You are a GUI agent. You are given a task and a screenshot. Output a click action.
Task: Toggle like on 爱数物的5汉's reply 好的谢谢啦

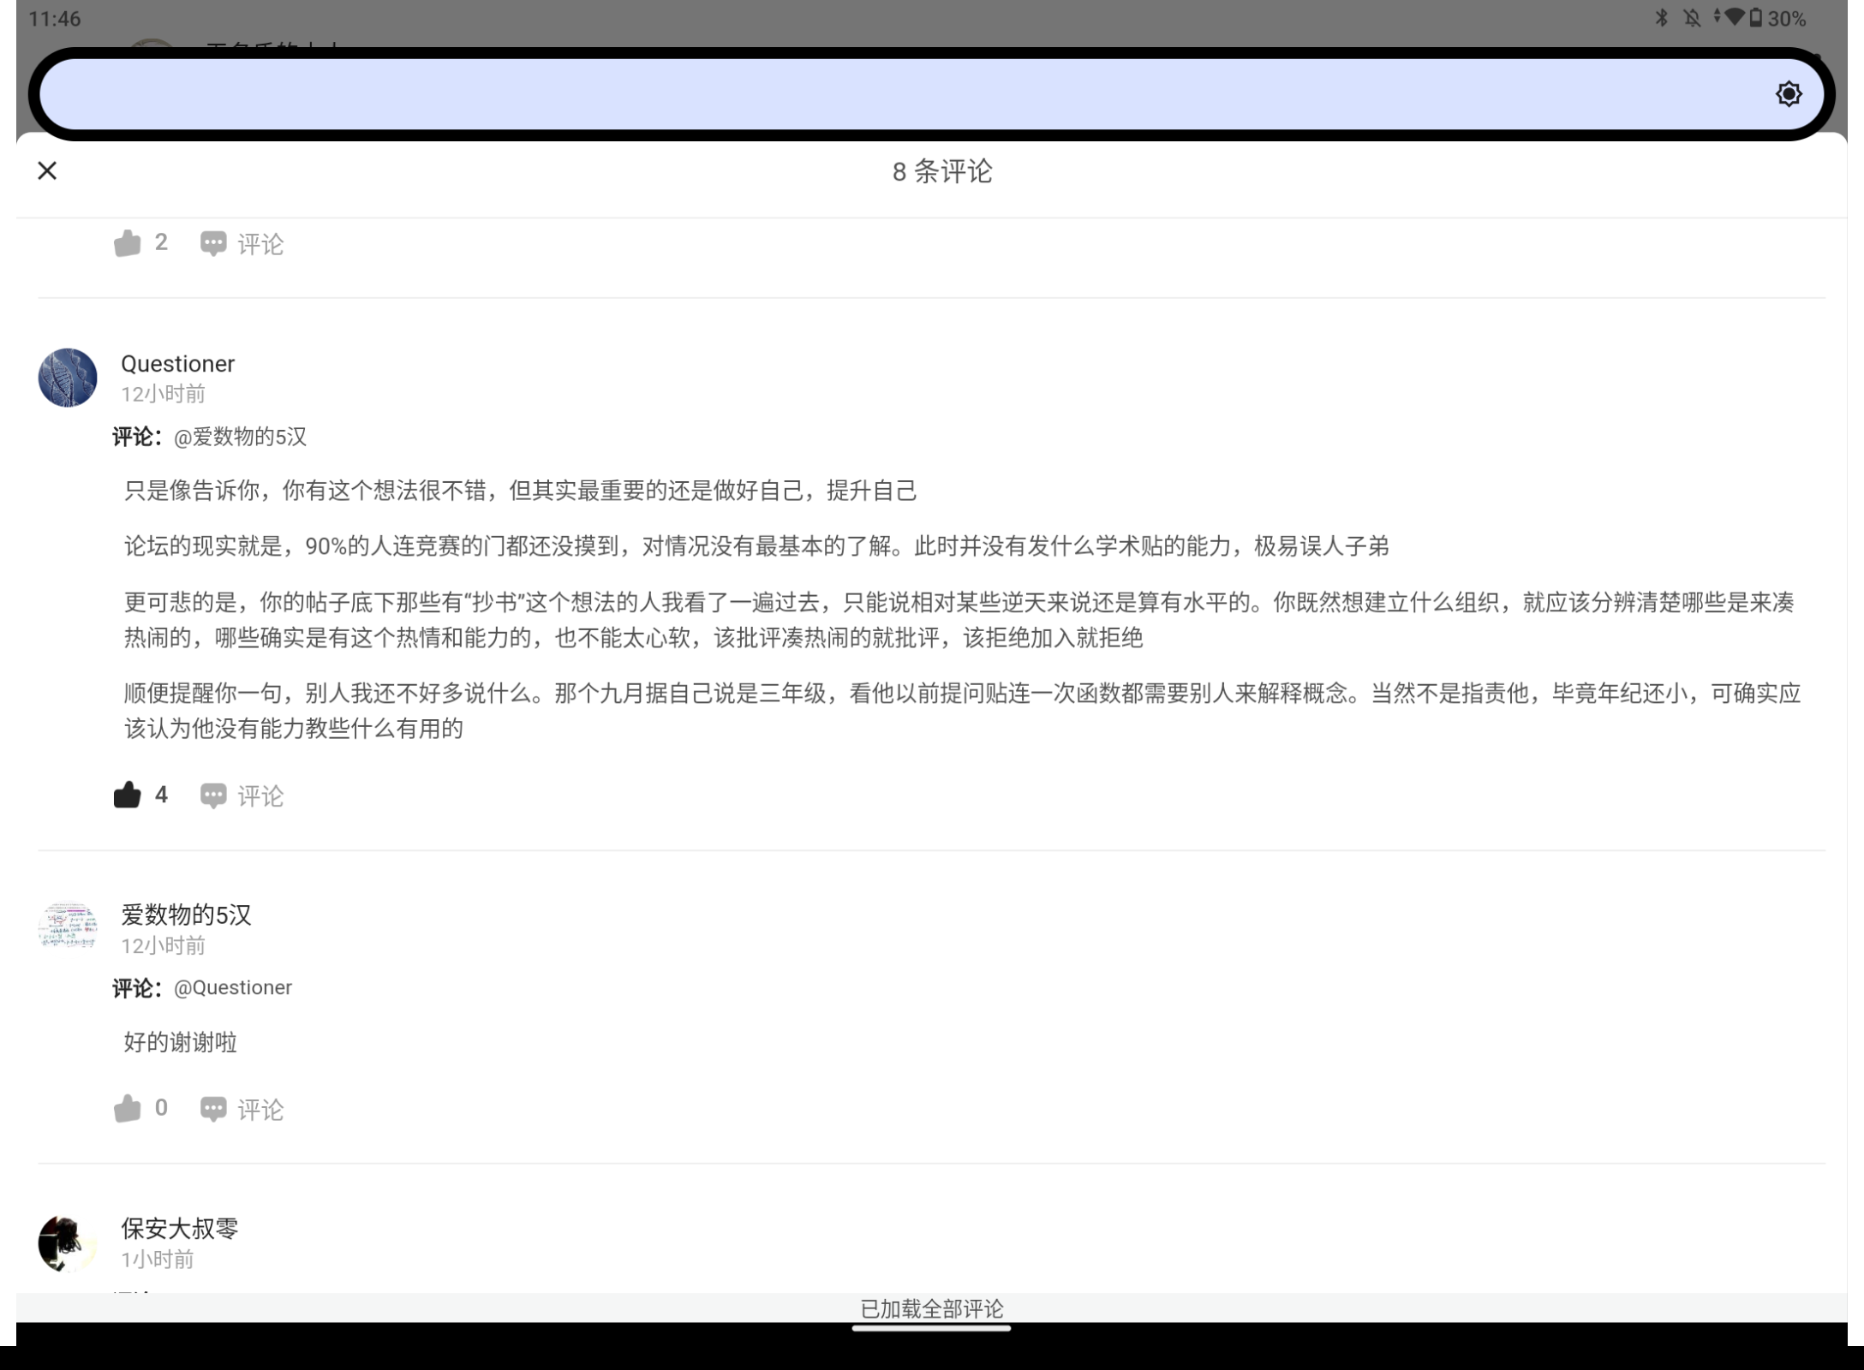tap(127, 1107)
